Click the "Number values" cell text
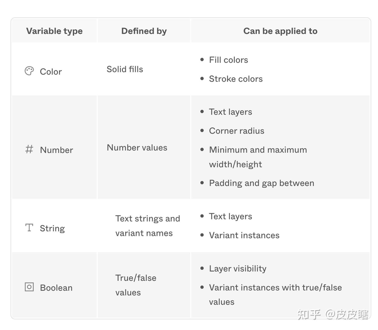This screenshot has height=330, width=378. 137,148
